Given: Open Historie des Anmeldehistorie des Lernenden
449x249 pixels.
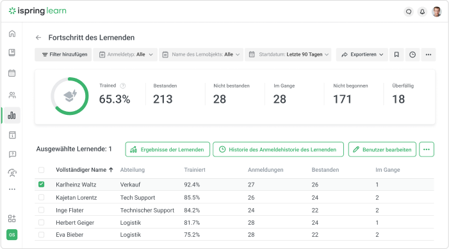Looking at the screenshot, I should [x=278, y=149].
